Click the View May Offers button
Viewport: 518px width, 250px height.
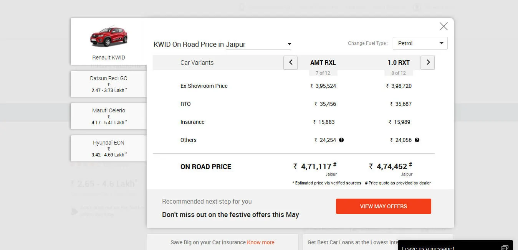click(384, 206)
